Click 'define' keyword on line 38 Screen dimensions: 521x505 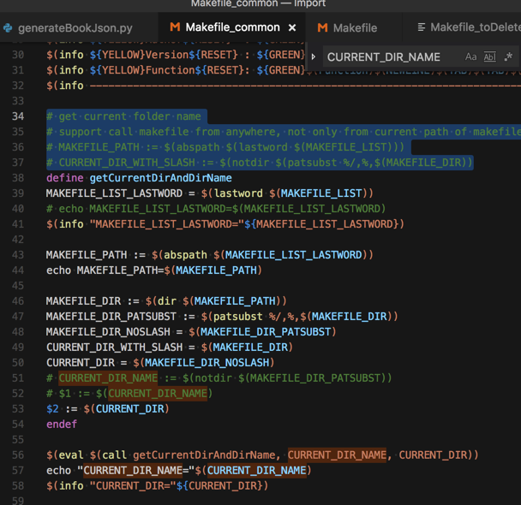(x=65, y=178)
